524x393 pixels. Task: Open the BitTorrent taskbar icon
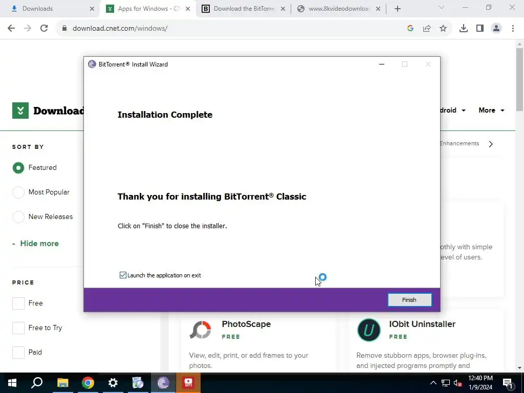(x=163, y=383)
